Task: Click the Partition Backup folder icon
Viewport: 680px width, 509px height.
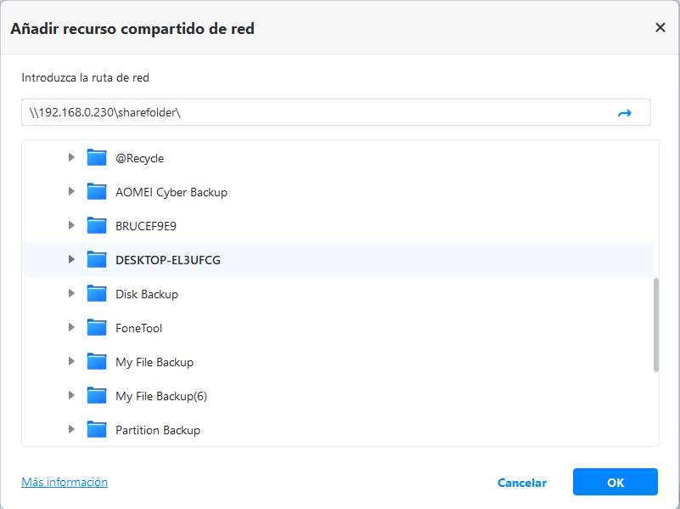Action: (x=97, y=430)
